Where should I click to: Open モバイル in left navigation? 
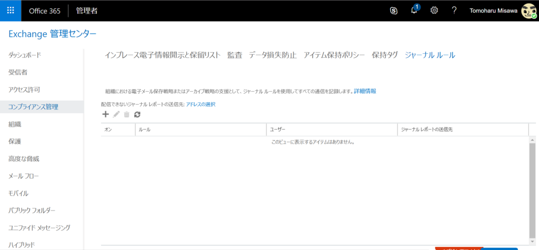(x=18, y=193)
